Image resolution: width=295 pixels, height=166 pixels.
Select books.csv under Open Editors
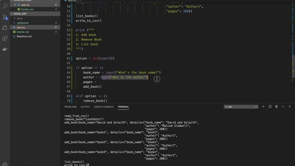coord(28,9)
